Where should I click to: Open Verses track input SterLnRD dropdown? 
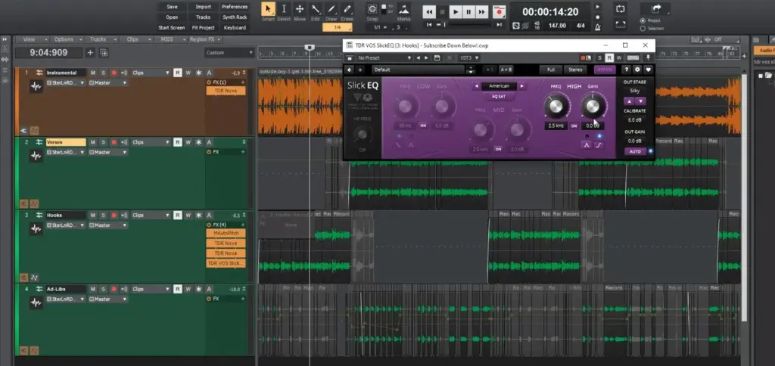[x=65, y=153]
